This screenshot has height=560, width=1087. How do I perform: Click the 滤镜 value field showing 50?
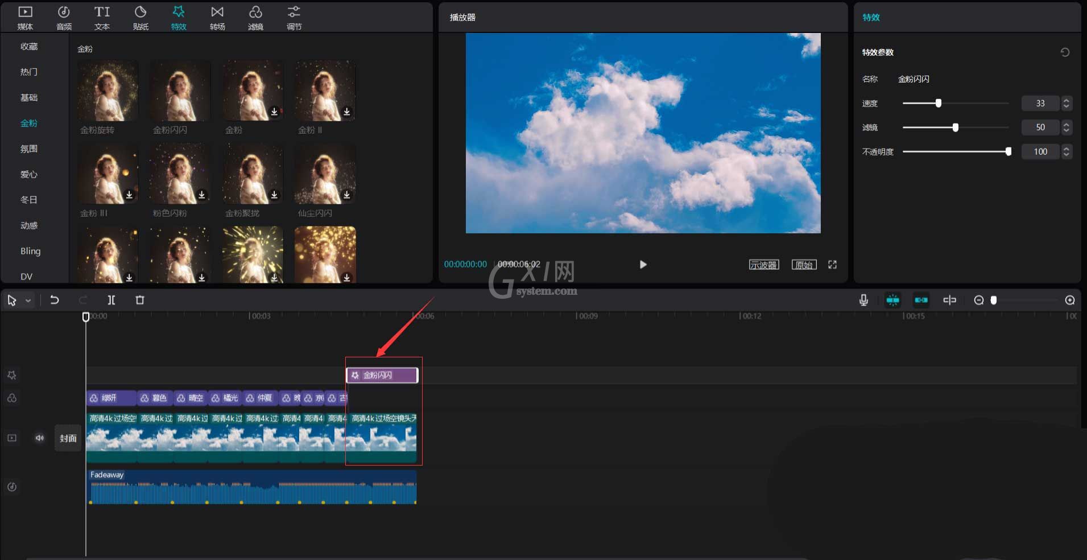tap(1040, 127)
